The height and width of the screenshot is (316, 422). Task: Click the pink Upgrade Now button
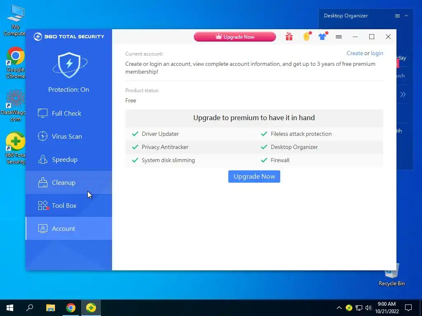[234, 37]
